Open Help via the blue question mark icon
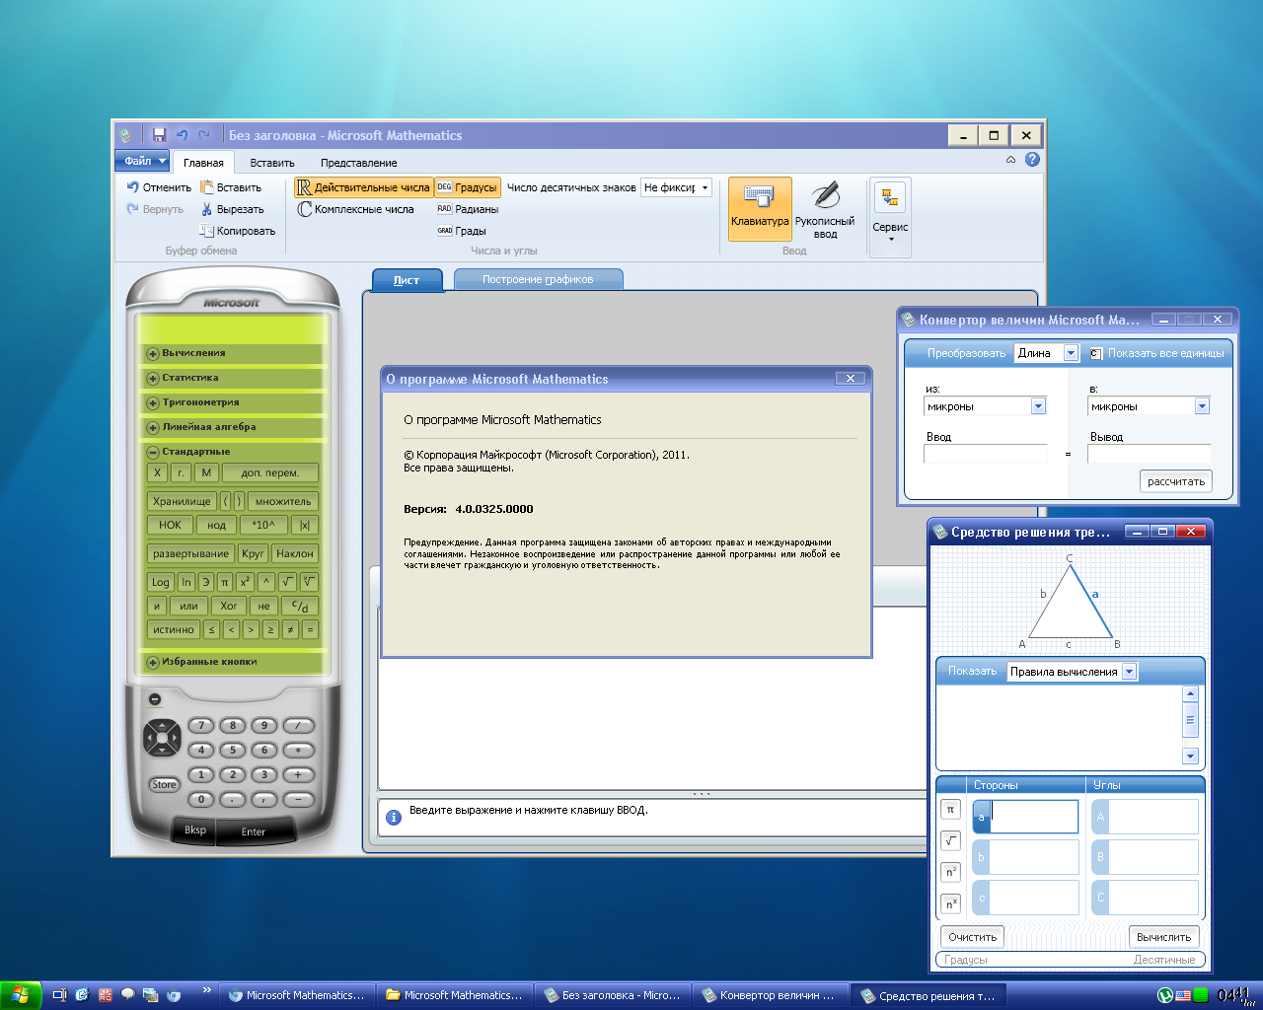Viewport: 1263px width, 1010px height. pyautogui.click(x=1032, y=159)
